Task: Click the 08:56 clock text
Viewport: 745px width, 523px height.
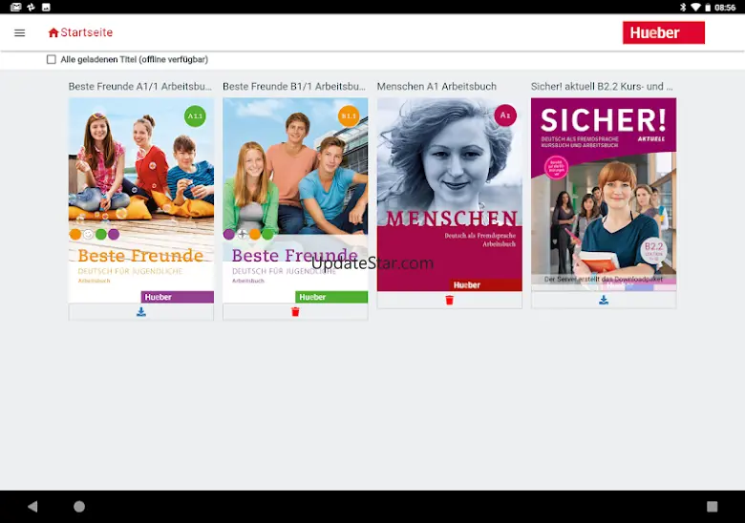Action: pyautogui.click(x=725, y=7)
